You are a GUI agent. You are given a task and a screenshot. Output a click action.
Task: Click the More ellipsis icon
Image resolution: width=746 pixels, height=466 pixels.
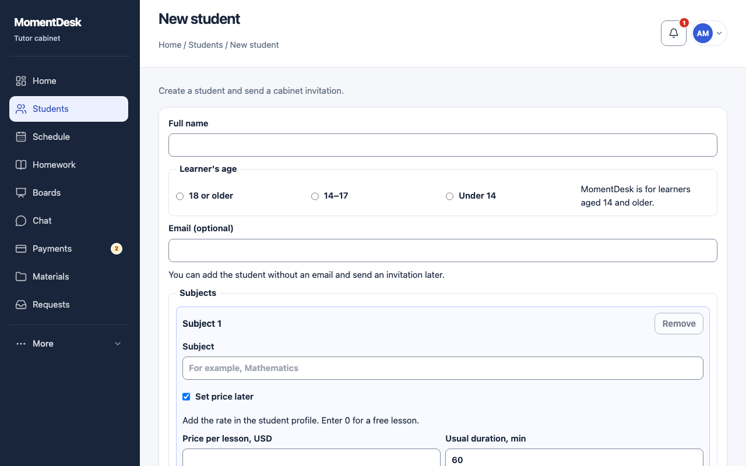(x=21, y=344)
